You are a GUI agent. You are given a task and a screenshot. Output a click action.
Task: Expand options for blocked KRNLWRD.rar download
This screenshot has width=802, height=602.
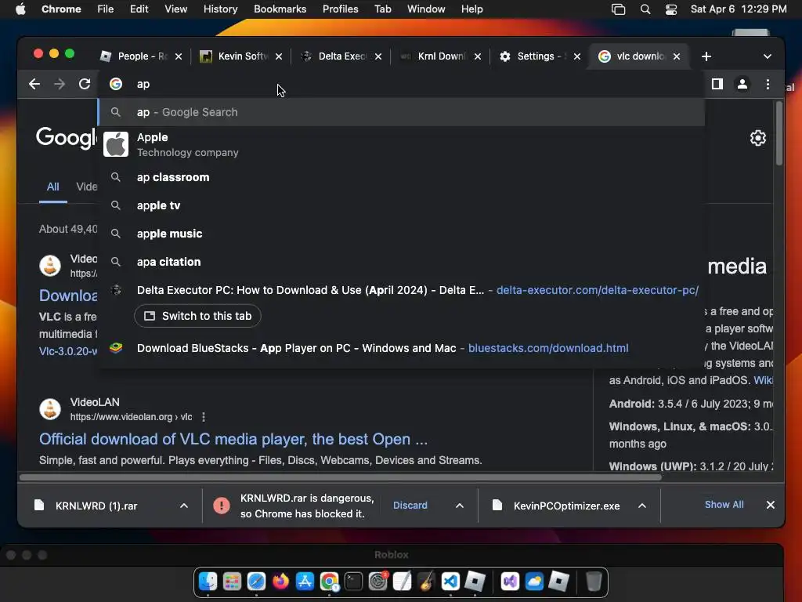pyautogui.click(x=459, y=506)
